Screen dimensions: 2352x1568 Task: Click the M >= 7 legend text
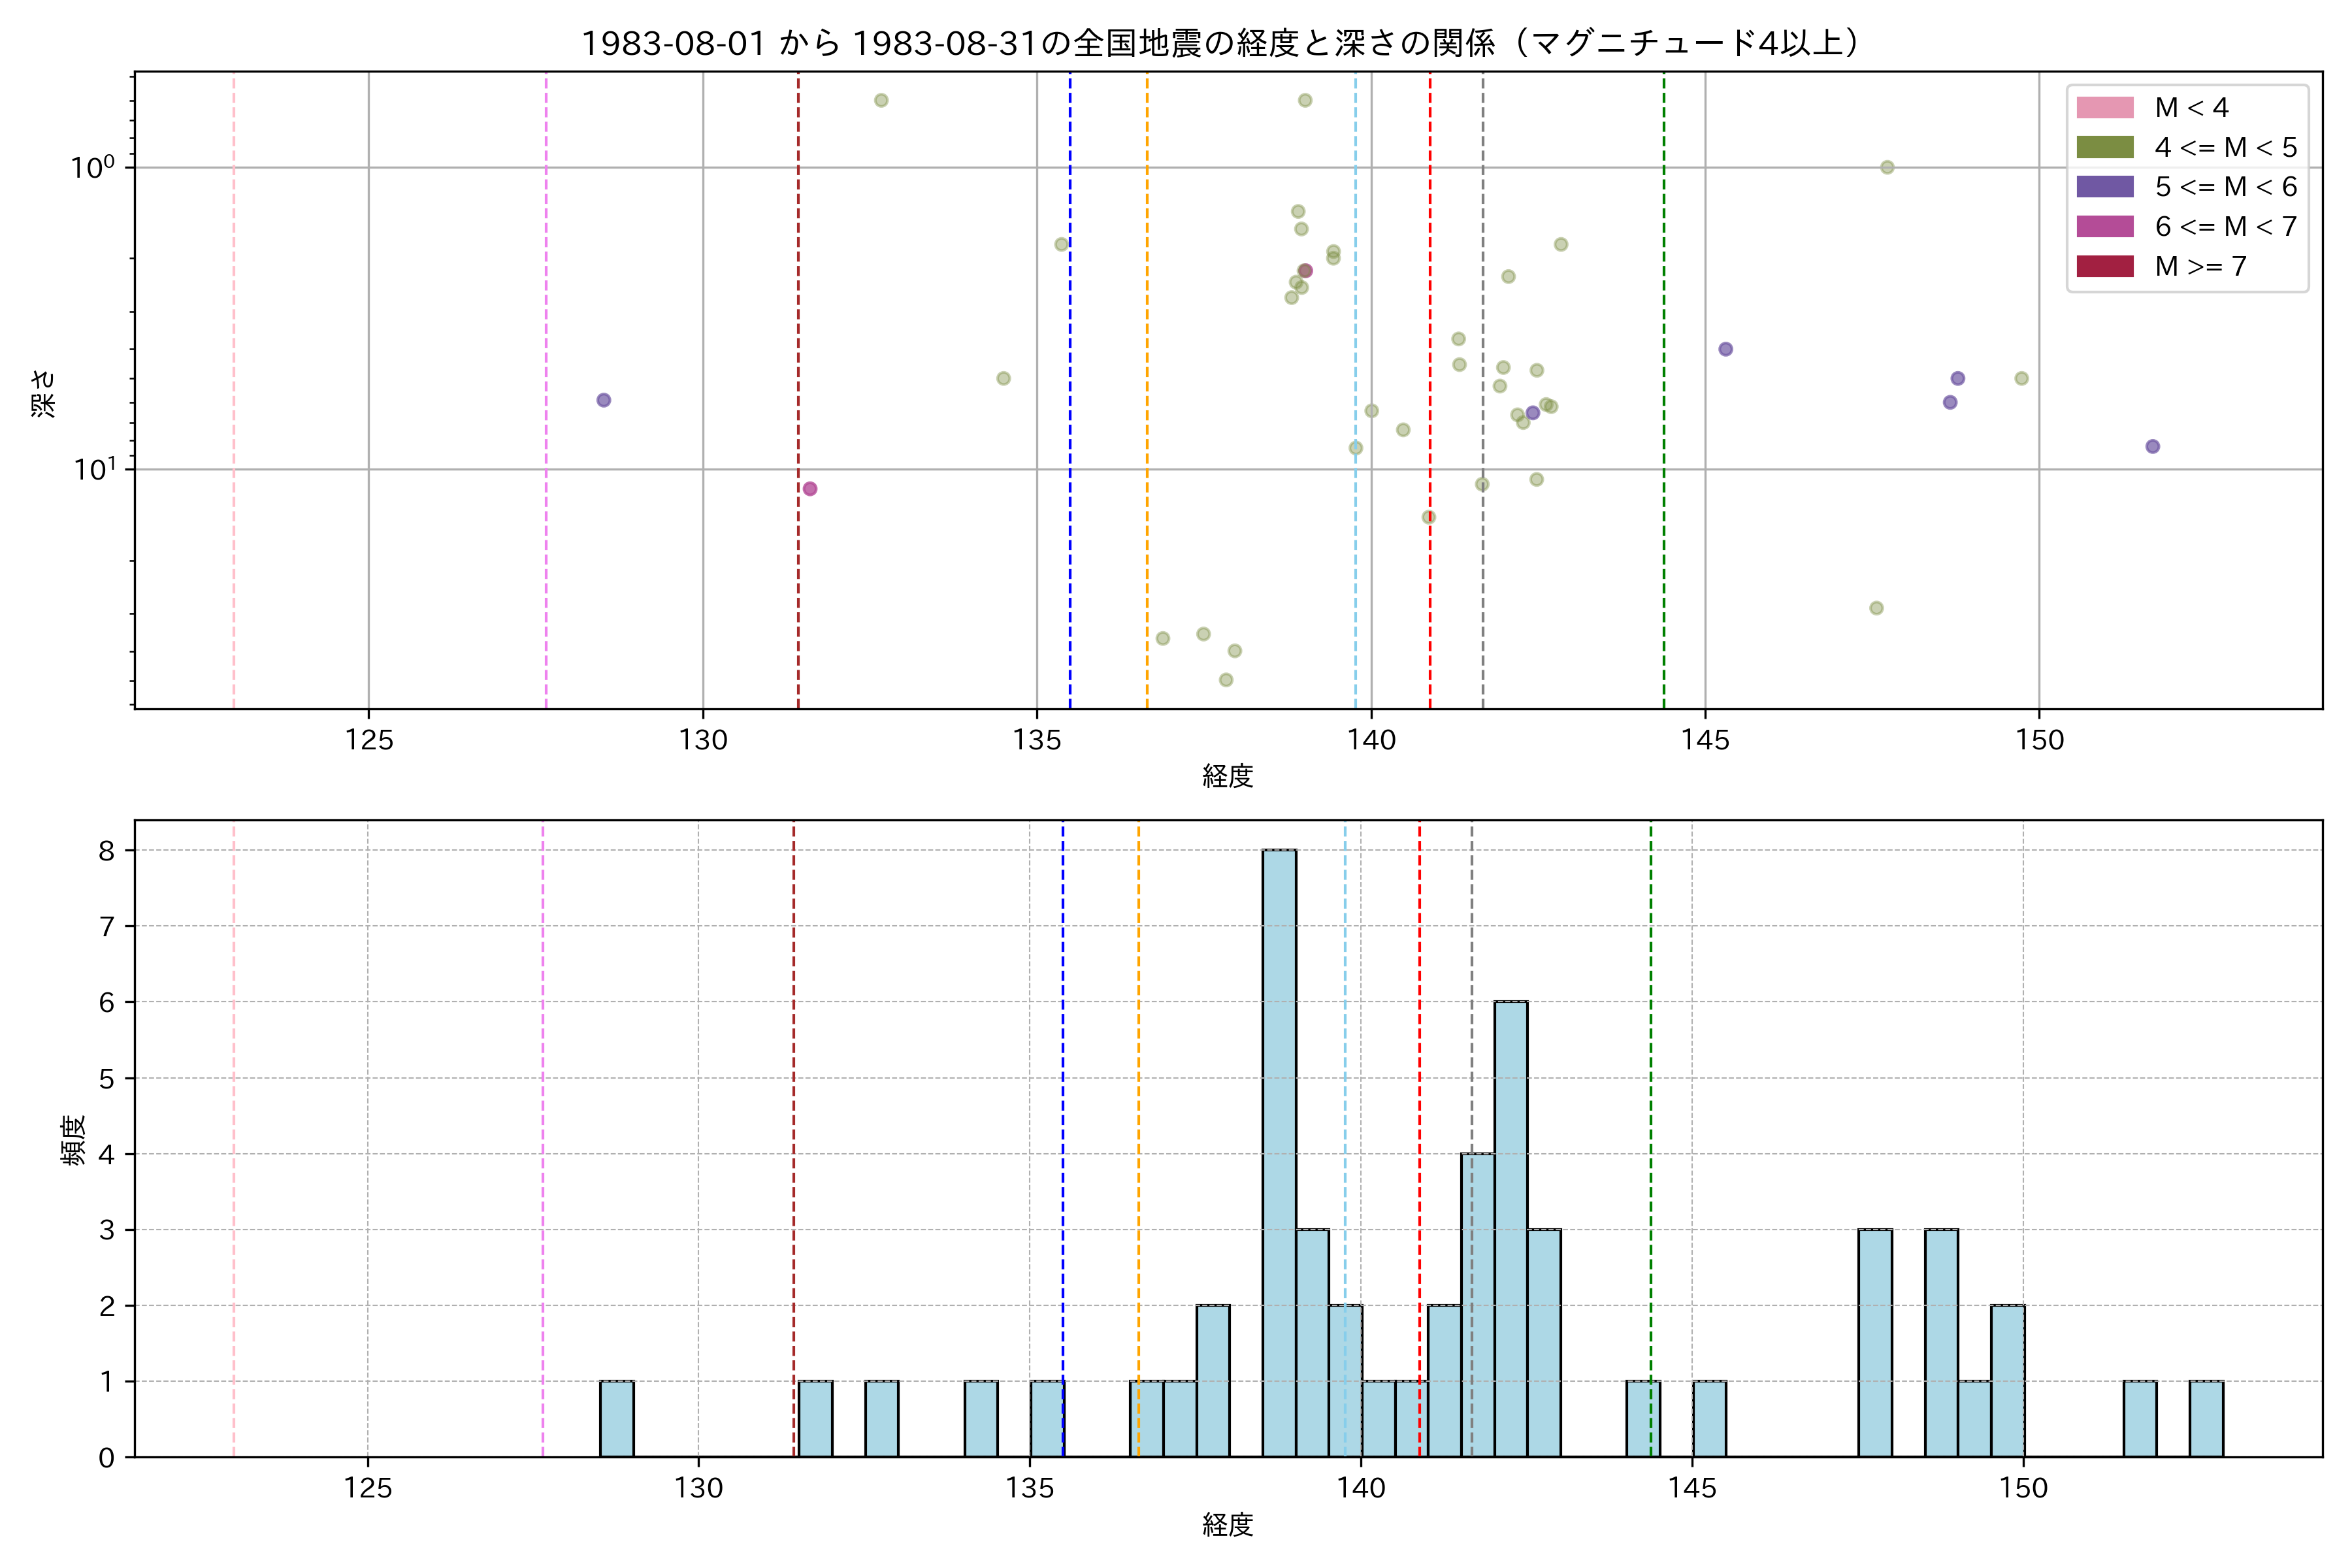2201,267
